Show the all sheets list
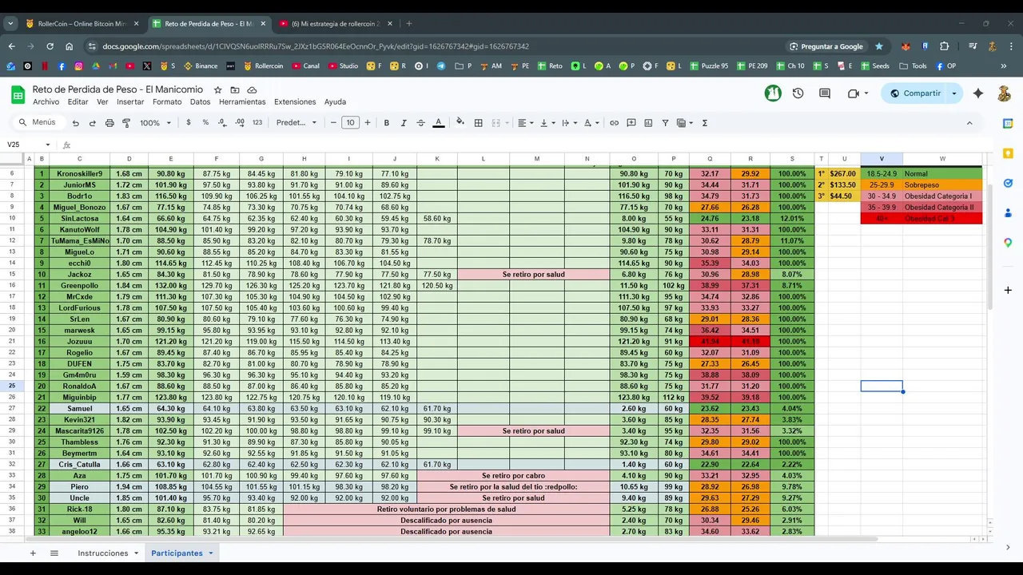Image resolution: width=1023 pixels, height=575 pixels. tap(54, 553)
